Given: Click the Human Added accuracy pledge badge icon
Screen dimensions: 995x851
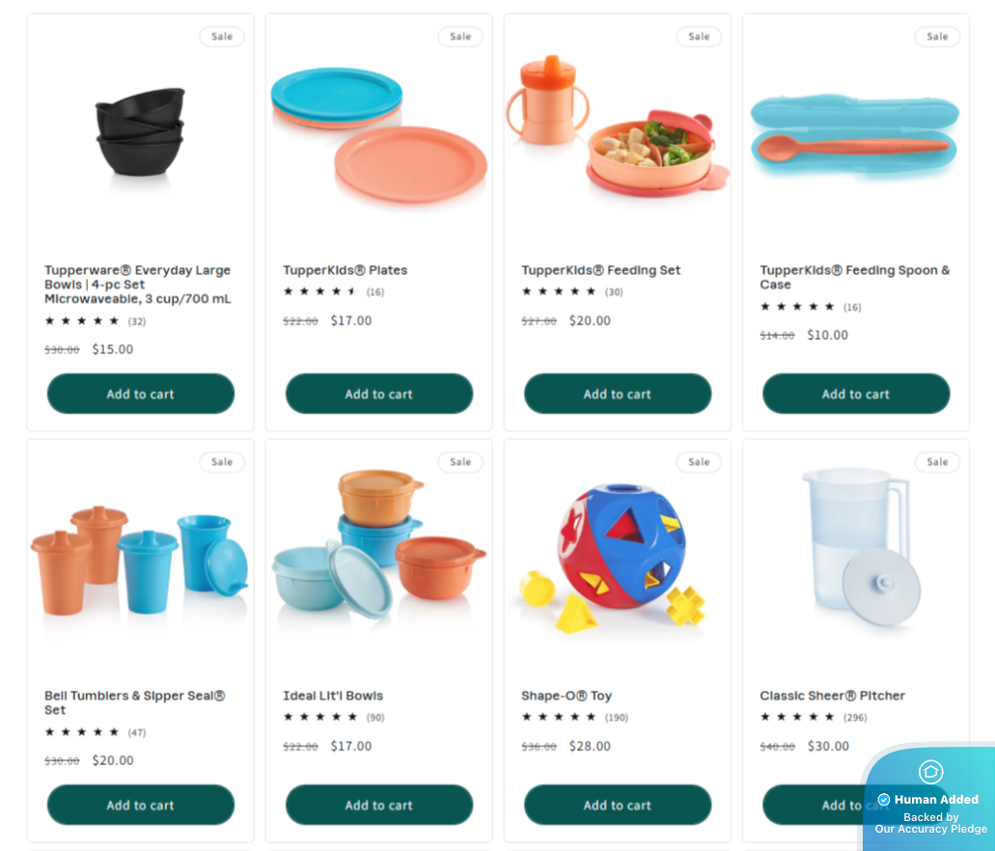Looking at the screenshot, I should point(930,772).
